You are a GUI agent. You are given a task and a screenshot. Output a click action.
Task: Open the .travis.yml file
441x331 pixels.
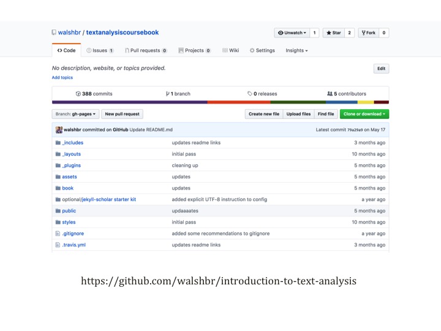(x=74, y=245)
